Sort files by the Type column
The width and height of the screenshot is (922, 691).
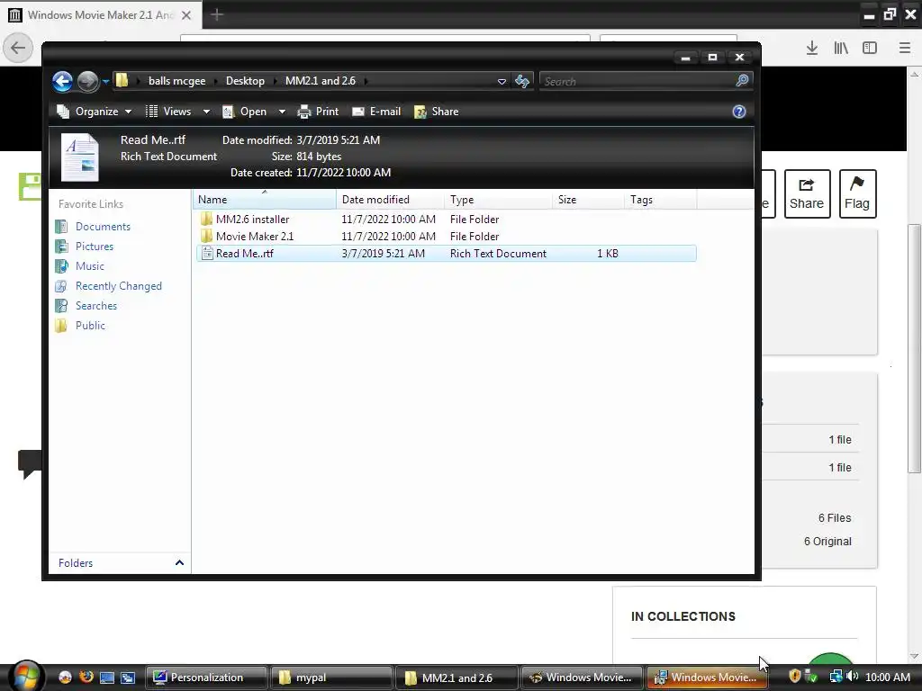(499, 200)
